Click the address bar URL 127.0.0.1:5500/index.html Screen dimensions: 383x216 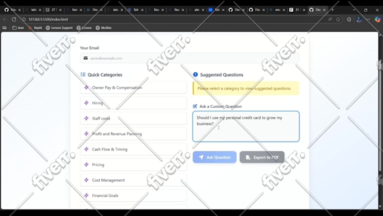click(x=48, y=19)
